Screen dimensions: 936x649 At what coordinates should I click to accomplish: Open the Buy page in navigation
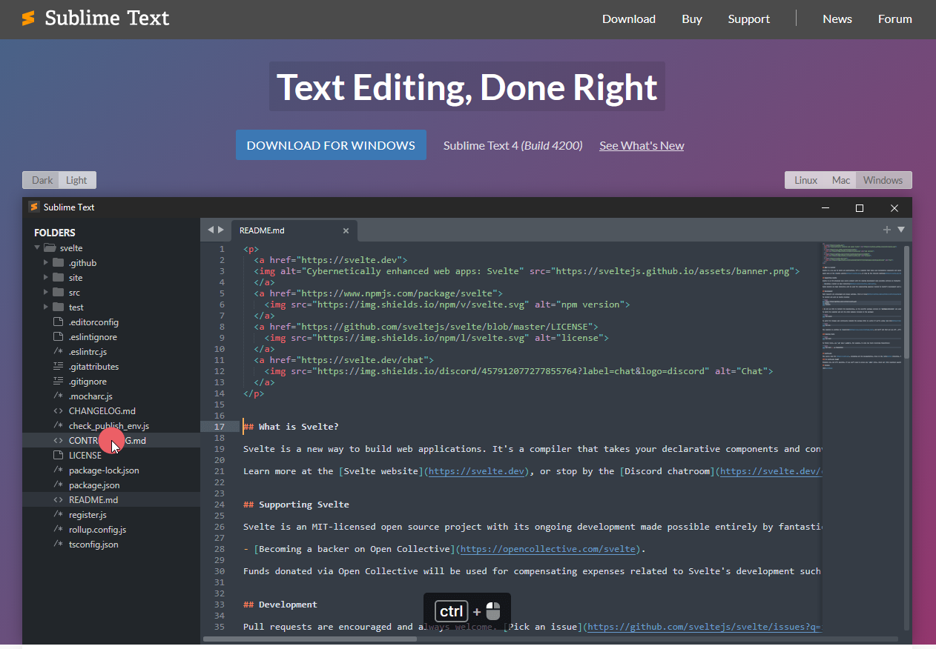click(x=692, y=19)
